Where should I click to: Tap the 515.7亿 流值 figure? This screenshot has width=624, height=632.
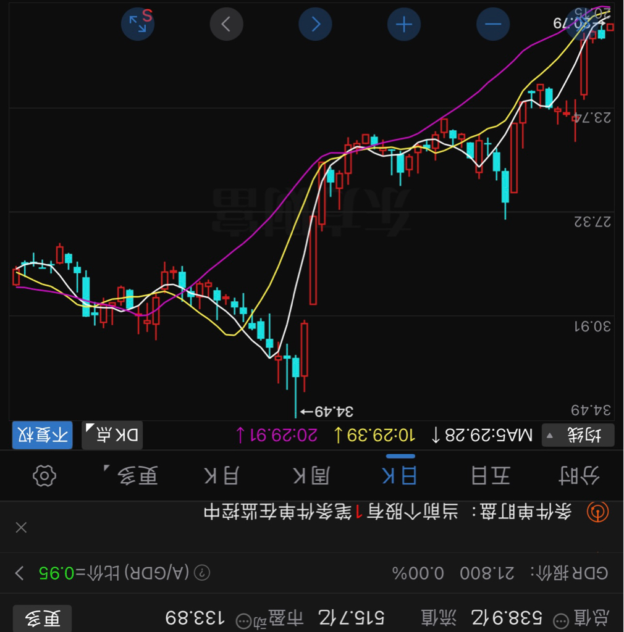352,618
